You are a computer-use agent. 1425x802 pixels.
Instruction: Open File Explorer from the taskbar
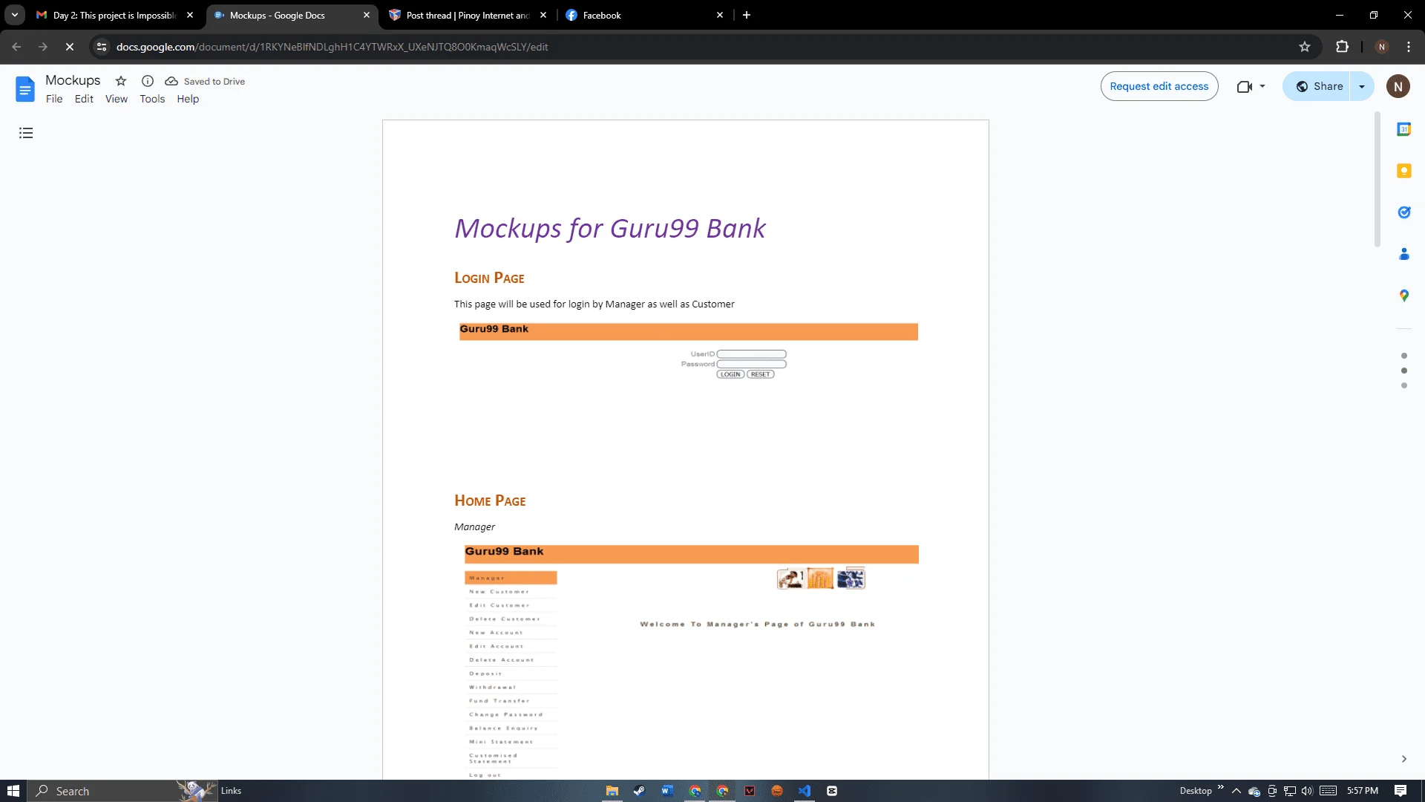click(x=612, y=791)
